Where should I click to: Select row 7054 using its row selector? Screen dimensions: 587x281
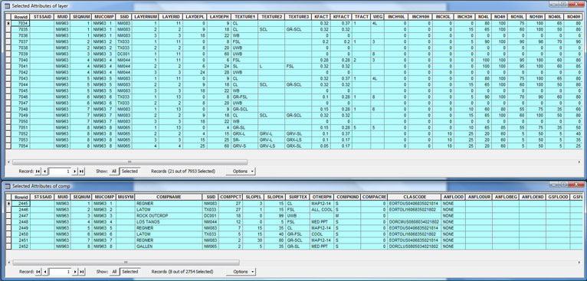pyautogui.click(x=8, y=145)
